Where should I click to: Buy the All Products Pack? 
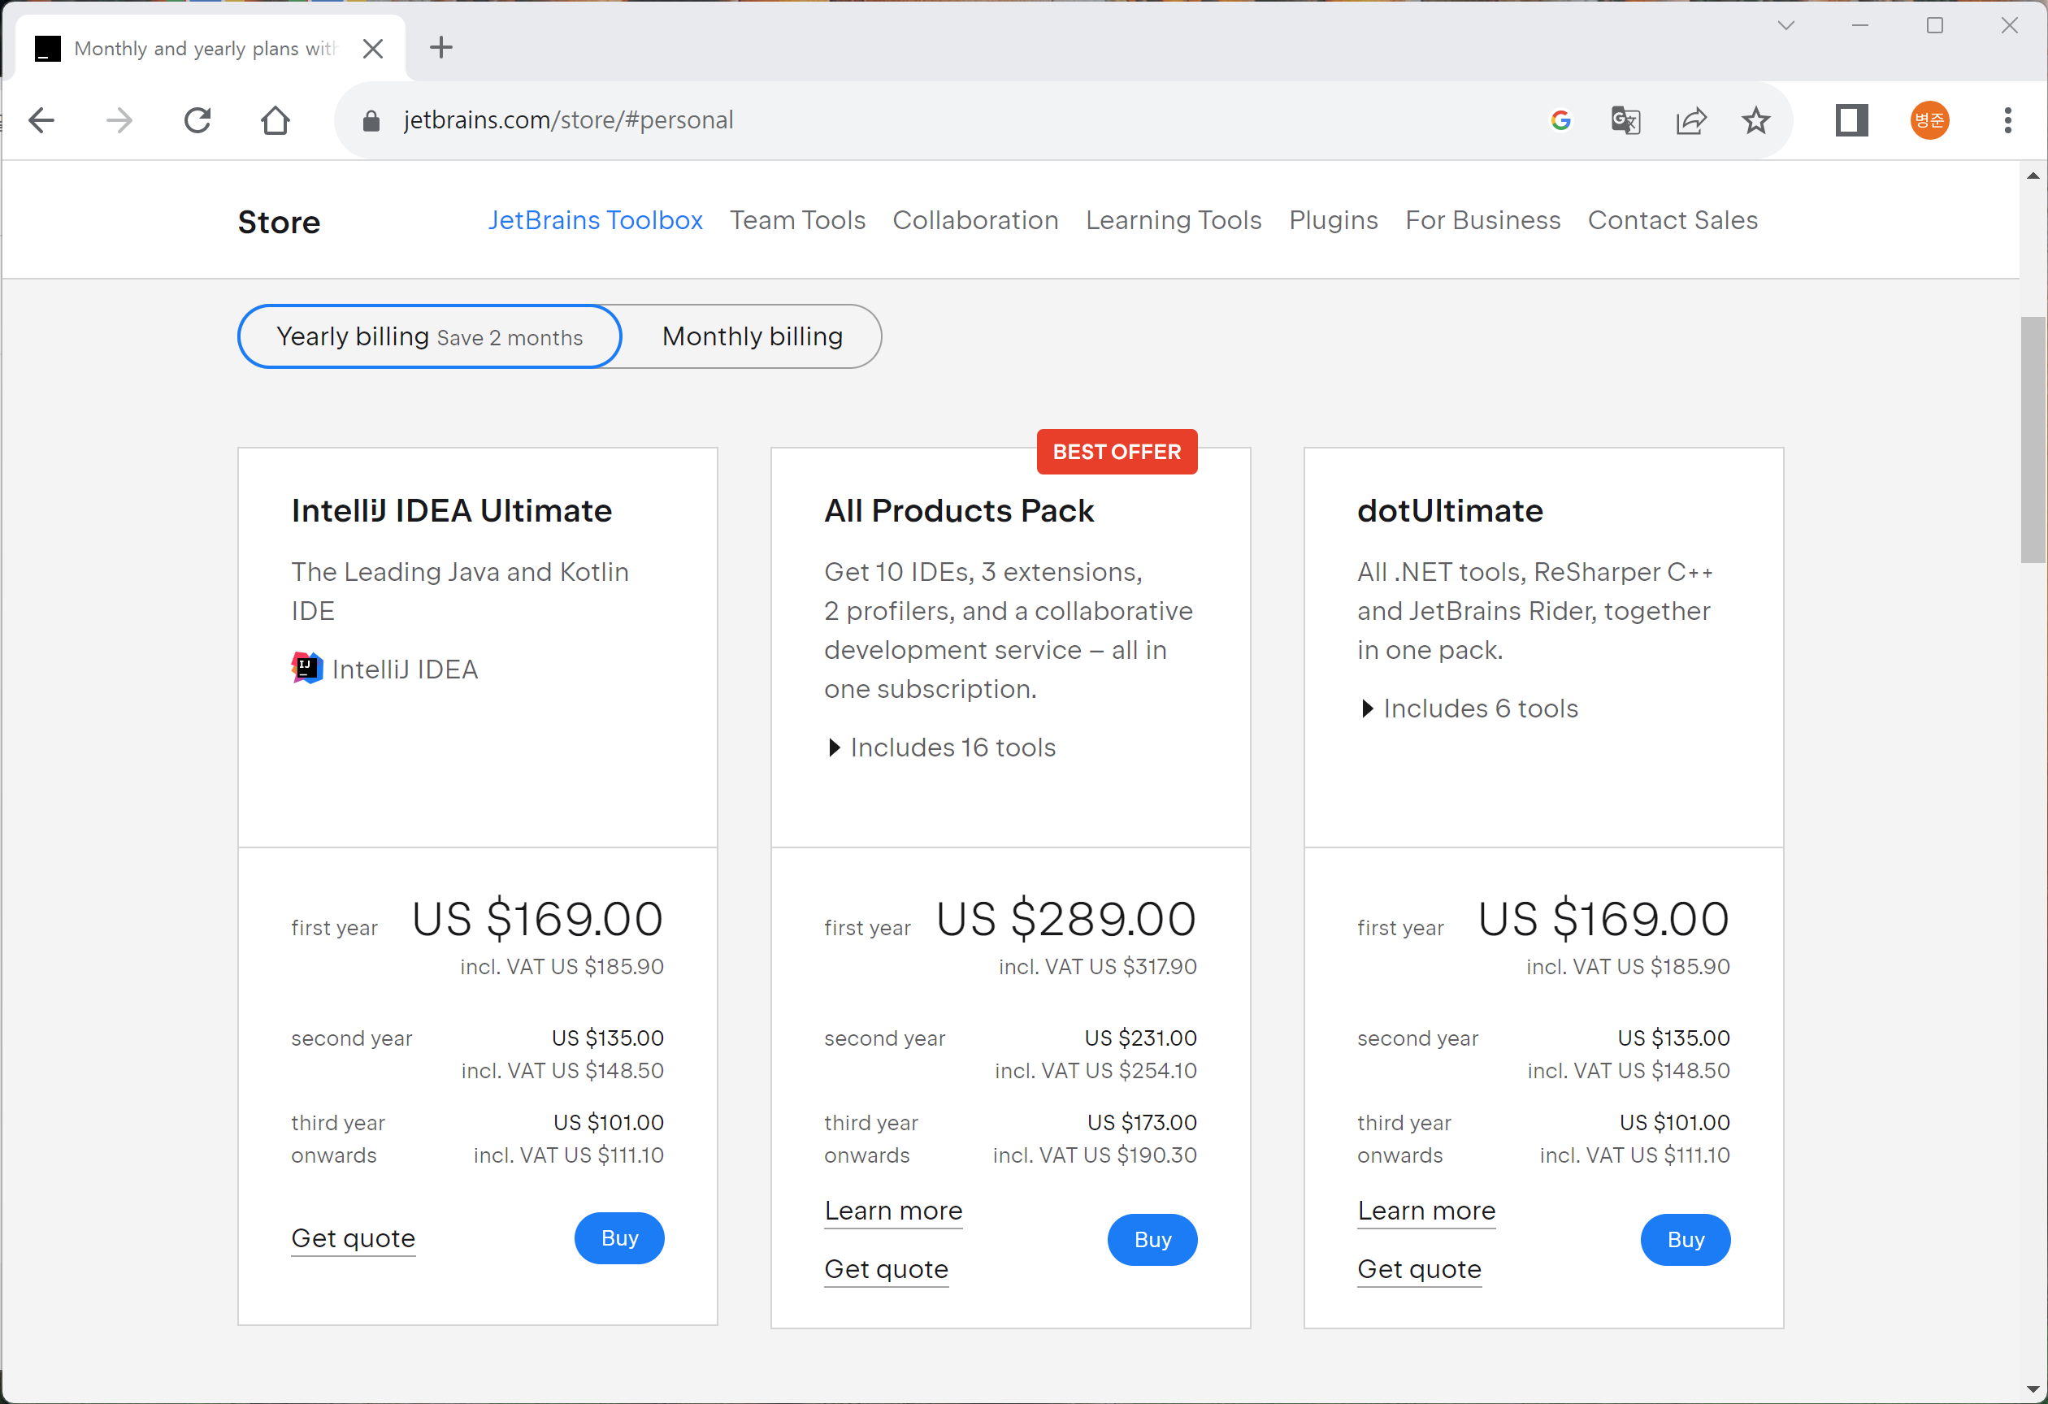[x=1152, y=1239]
